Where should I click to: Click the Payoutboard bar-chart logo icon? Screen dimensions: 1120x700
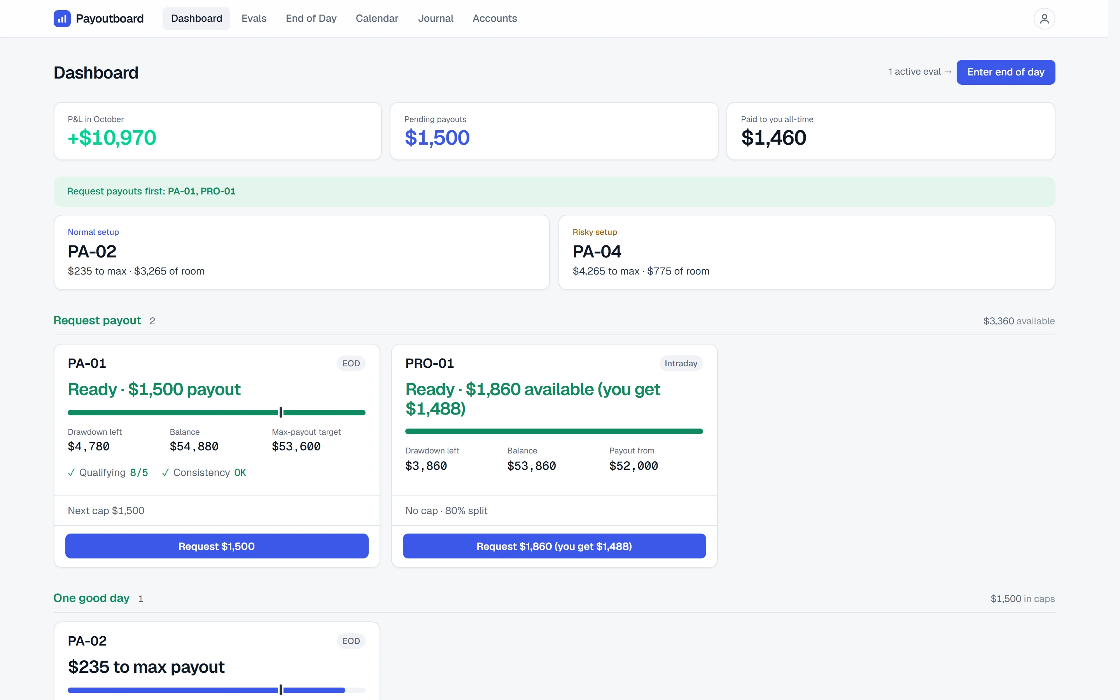coord(62,19)
